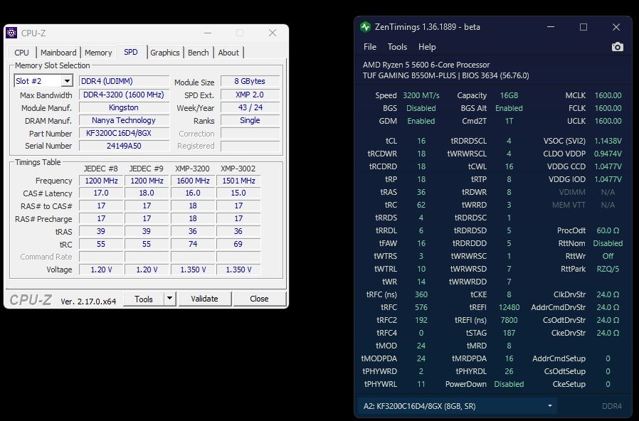Click the CPU-Z version 2.17.0.x64 text
This screenshot has height=421, width=639.
[88, 302]
